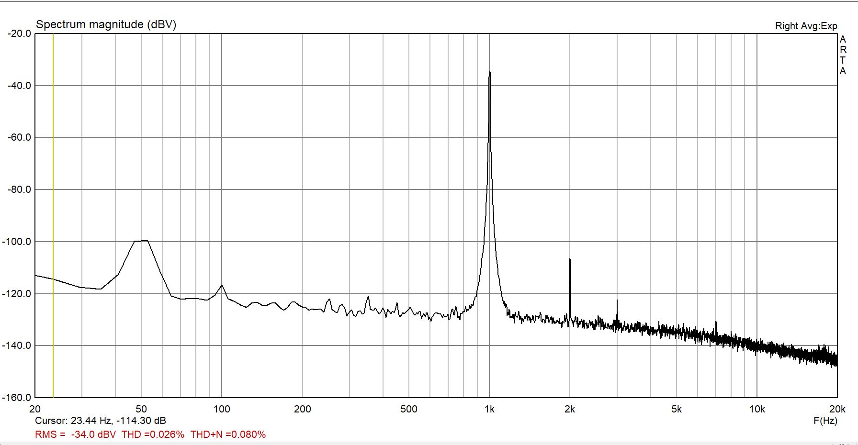Viewport: 858px width, 445px height.
Task: Click the '10k' frequency axis label
Action: click(757, 409)
